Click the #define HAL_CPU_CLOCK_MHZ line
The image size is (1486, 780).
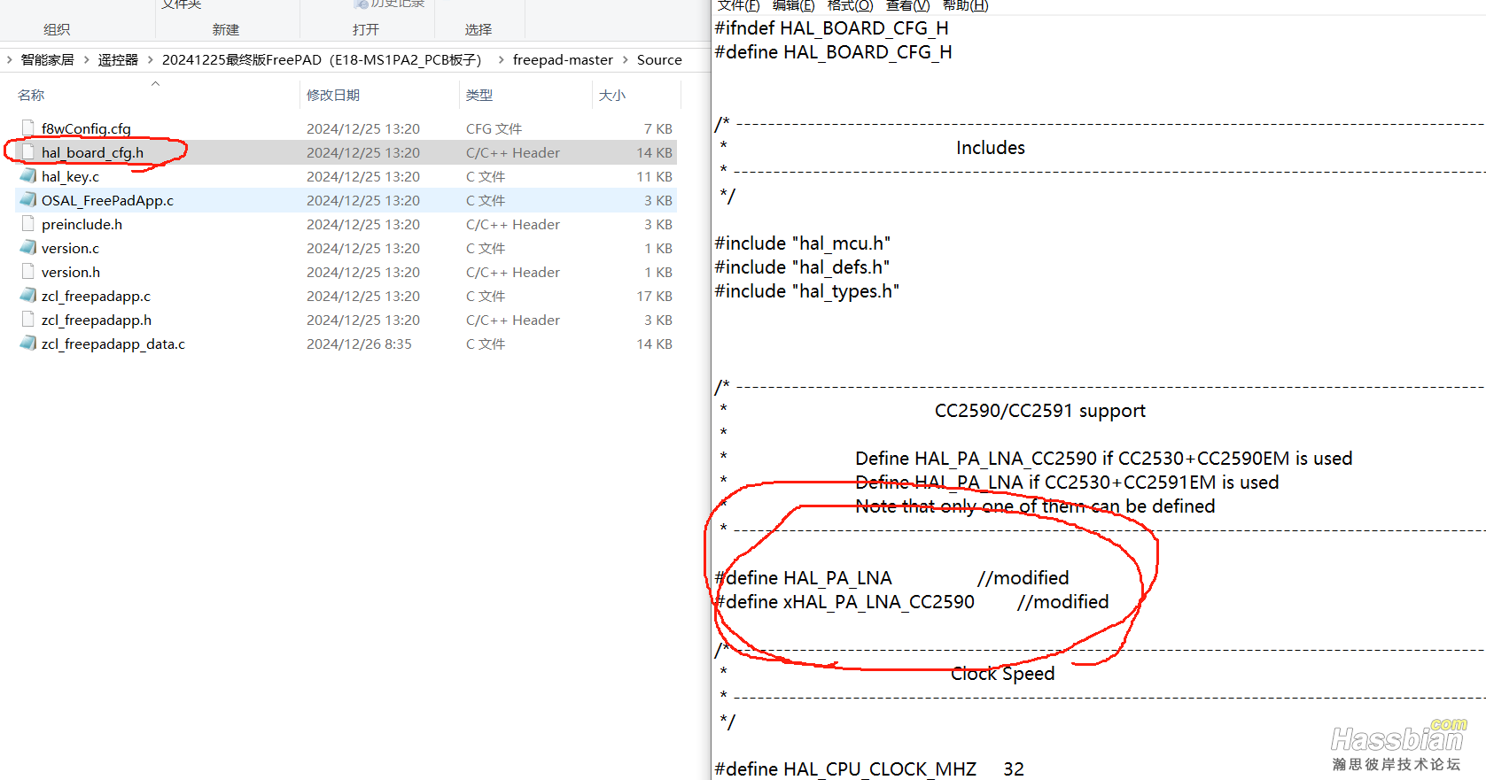click(x=869, y=768)
